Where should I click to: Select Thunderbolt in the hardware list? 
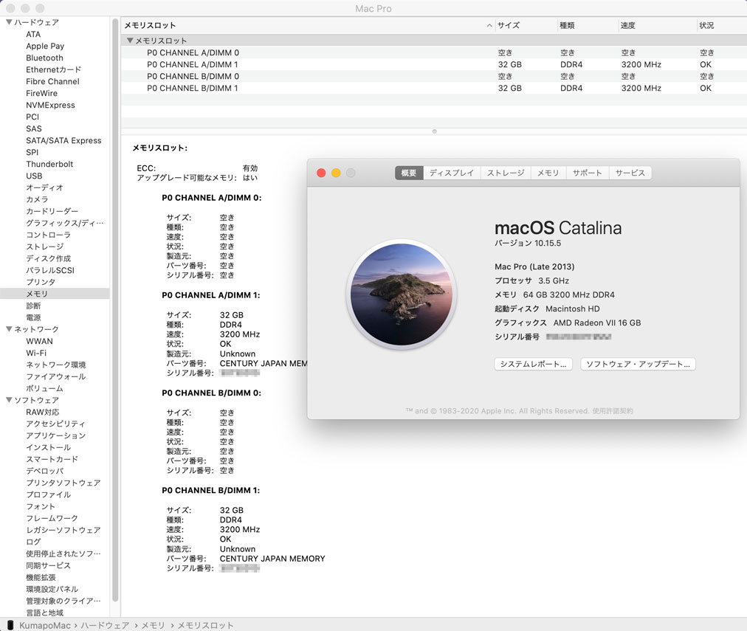tap(49, 164)
